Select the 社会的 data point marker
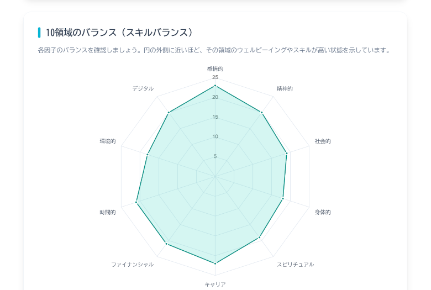The image size is (431, 290). 286,154
